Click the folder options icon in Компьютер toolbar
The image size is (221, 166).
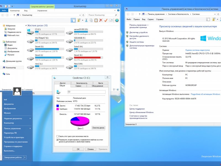coord(79,20)
